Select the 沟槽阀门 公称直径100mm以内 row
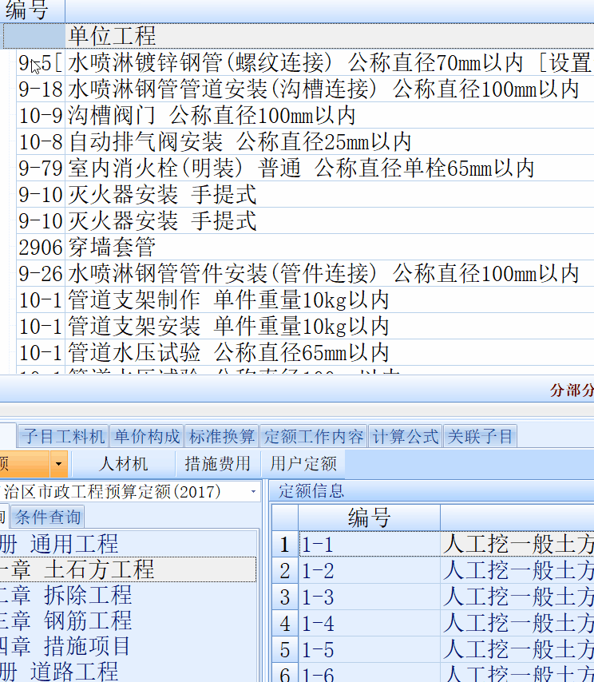Image resolution: width=594 pixels, height=682 pixels. (x=305, y=115)
